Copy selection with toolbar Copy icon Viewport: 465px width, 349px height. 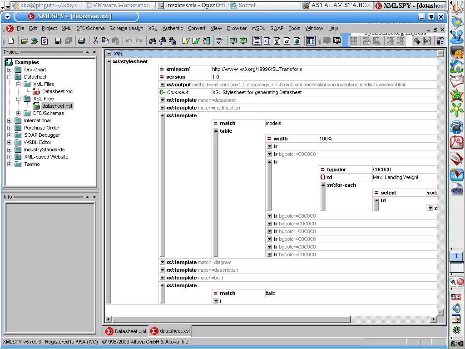(x=105, y=41)
